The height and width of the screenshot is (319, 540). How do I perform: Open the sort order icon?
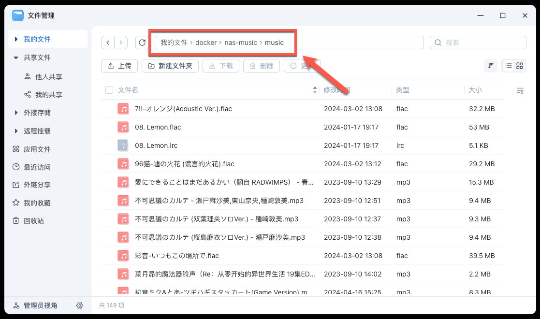click(490, 65)
